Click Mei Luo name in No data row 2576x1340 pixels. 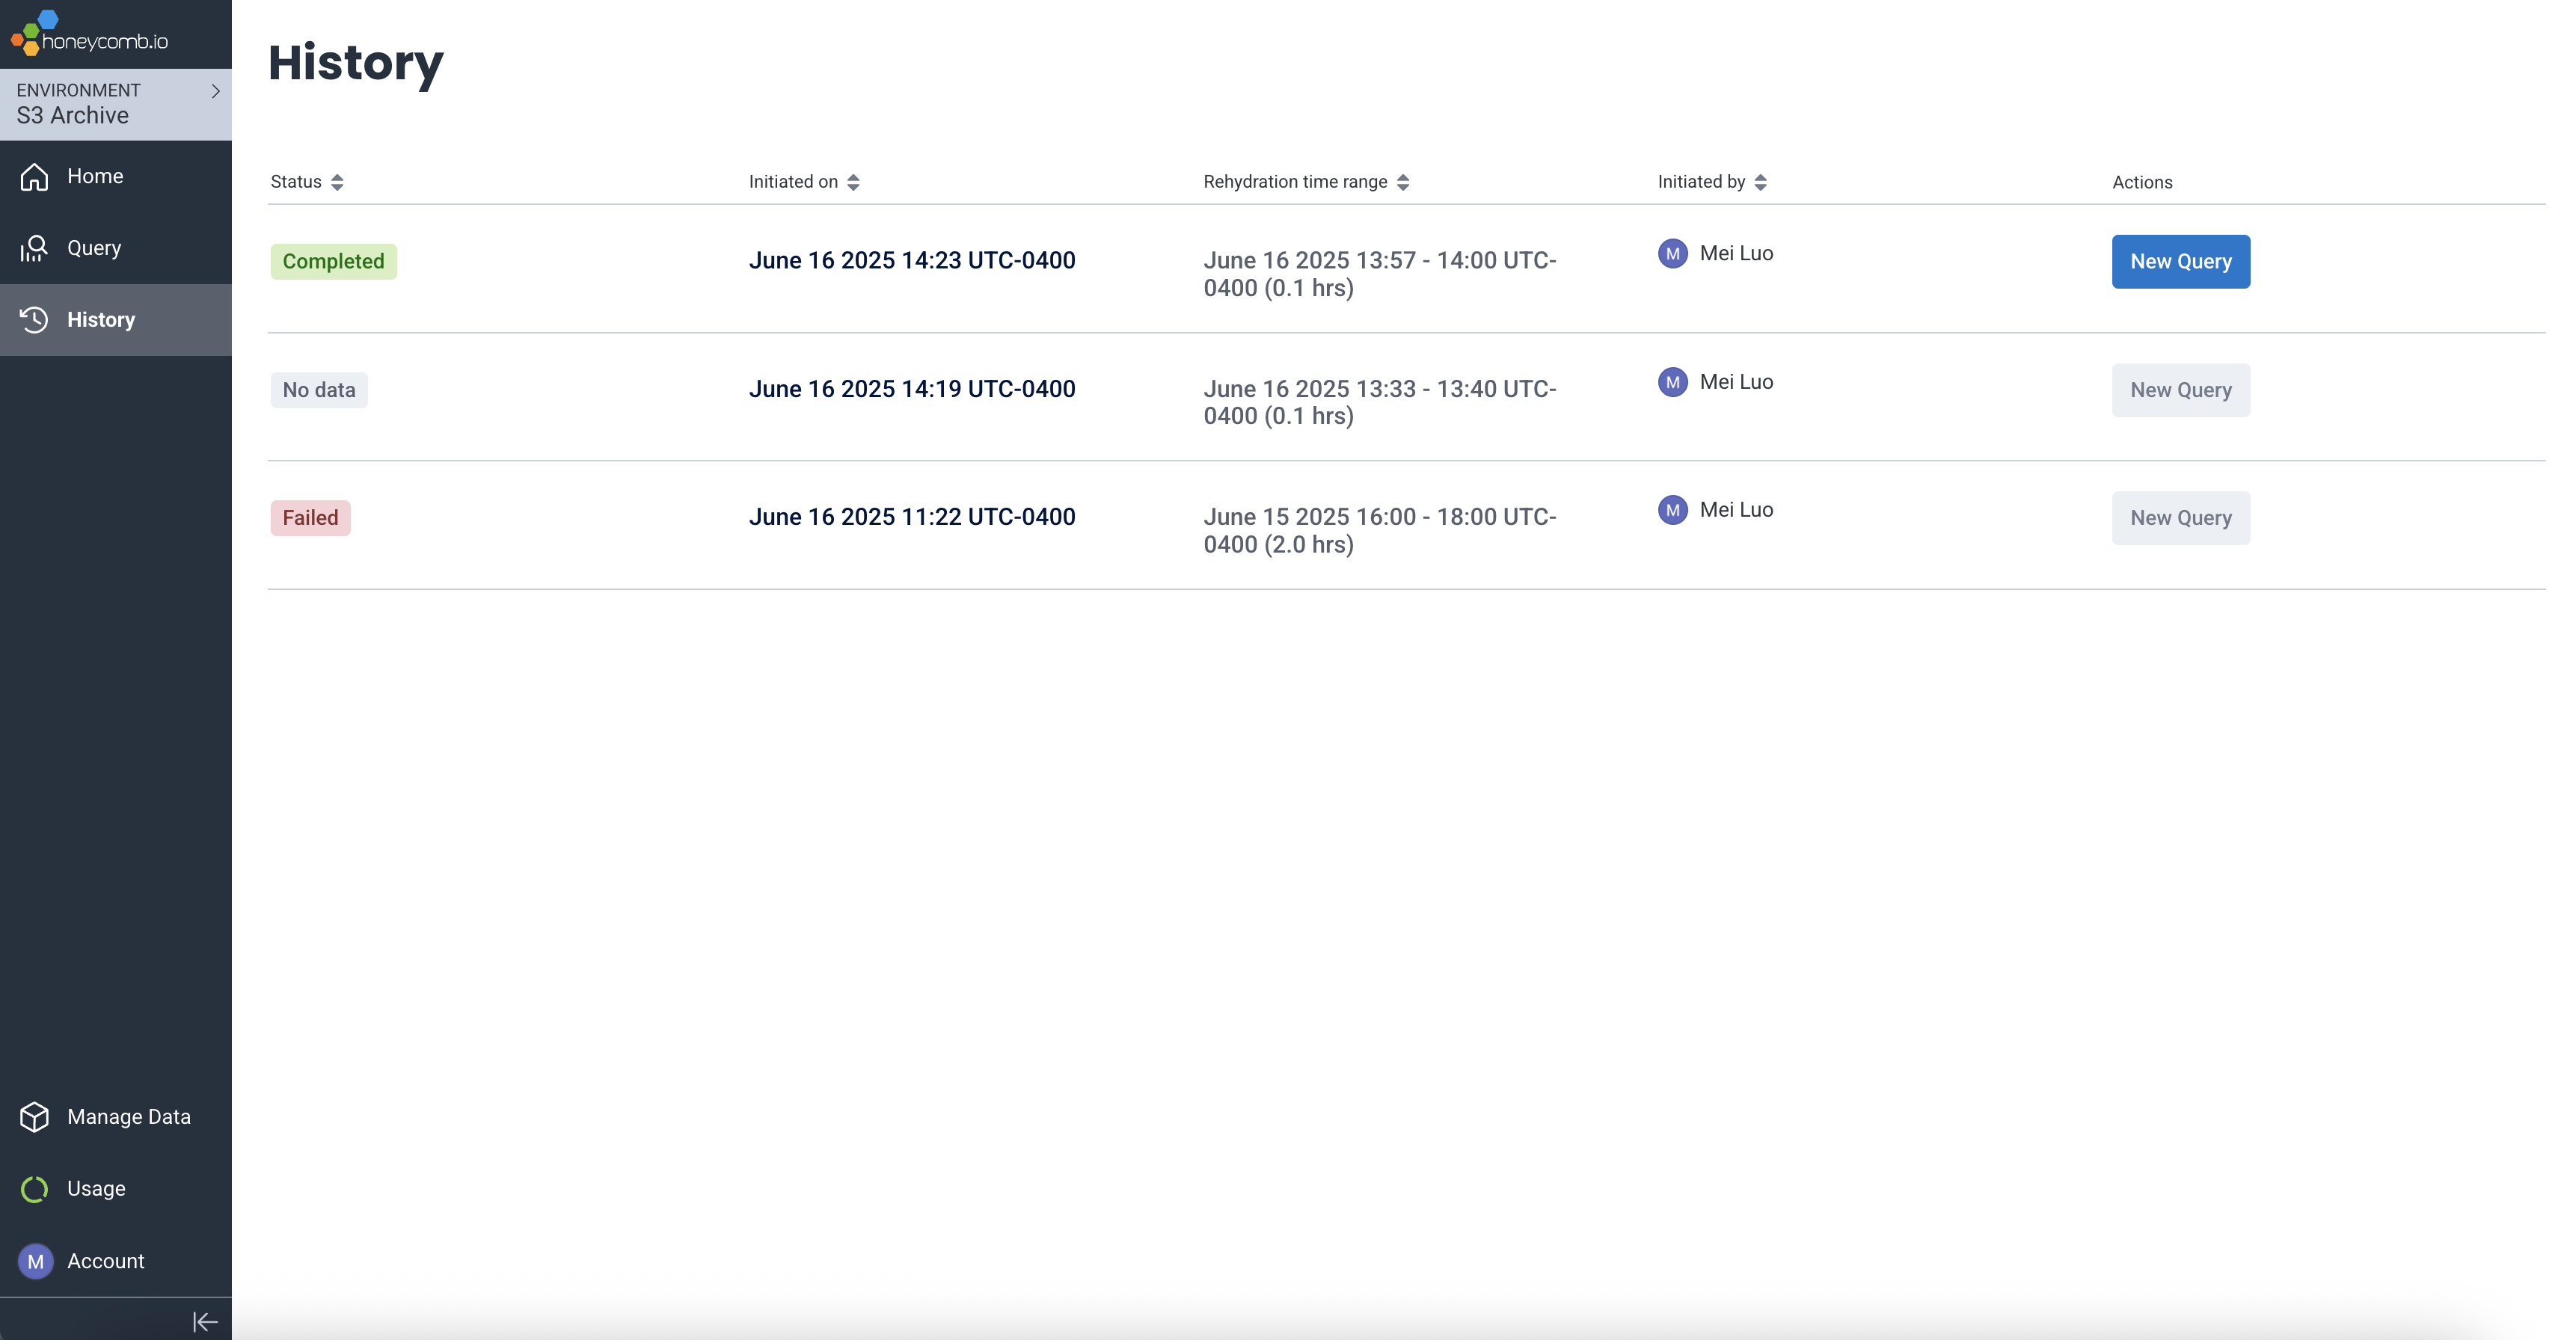click(x=1736, y=382)
